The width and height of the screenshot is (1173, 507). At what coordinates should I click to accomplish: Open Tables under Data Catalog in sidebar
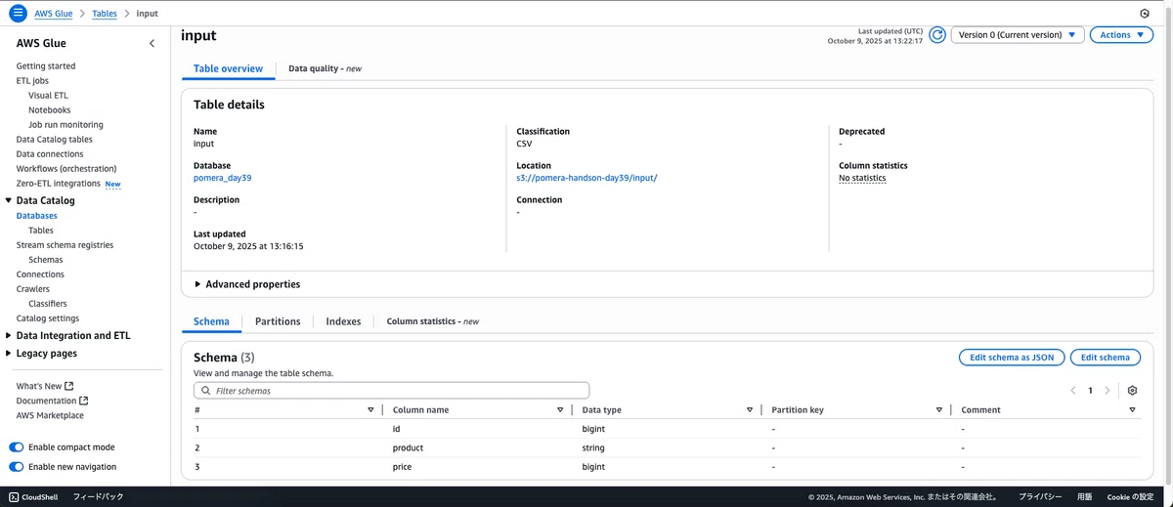point(41,231)
